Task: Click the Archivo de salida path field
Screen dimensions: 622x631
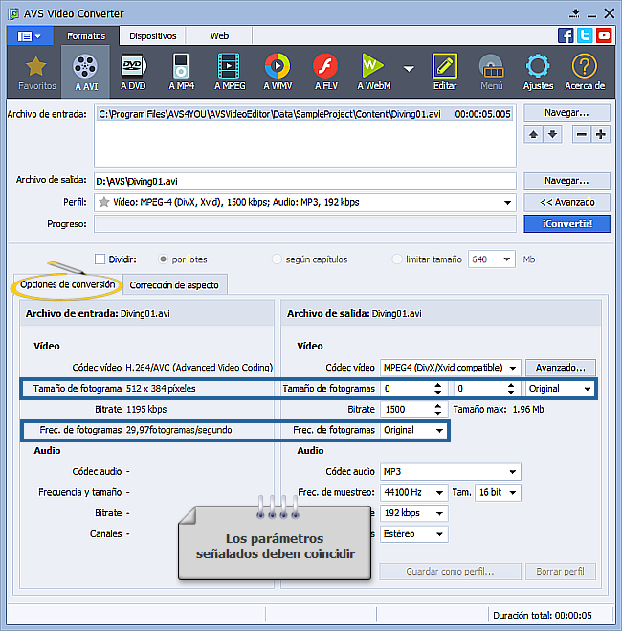Action: pyautogui.click(x=304, y=181)
